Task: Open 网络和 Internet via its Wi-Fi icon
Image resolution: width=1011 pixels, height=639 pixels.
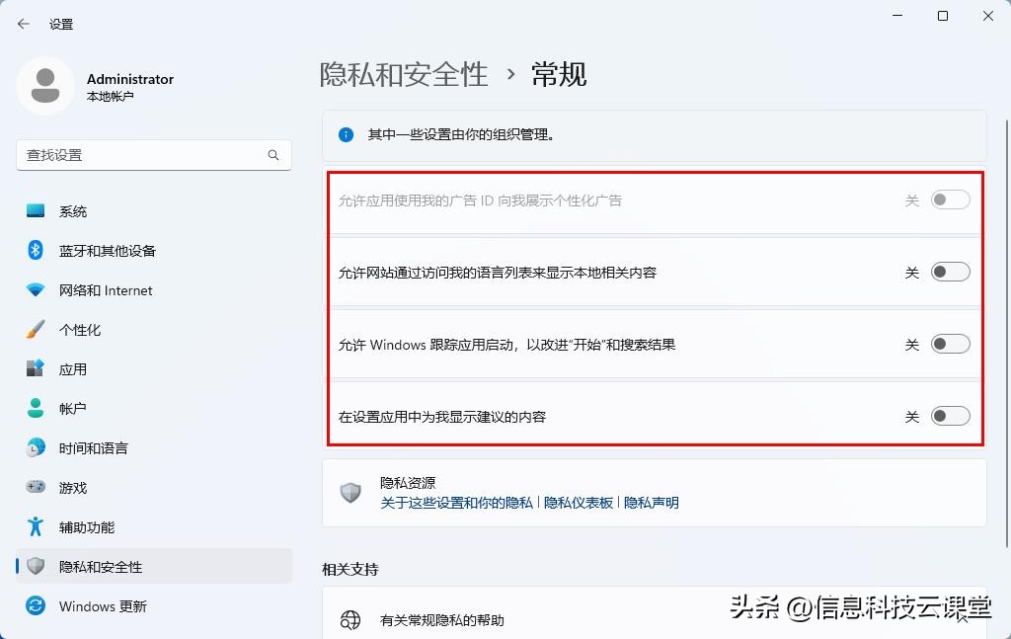Action: click(x=34, y=289)
